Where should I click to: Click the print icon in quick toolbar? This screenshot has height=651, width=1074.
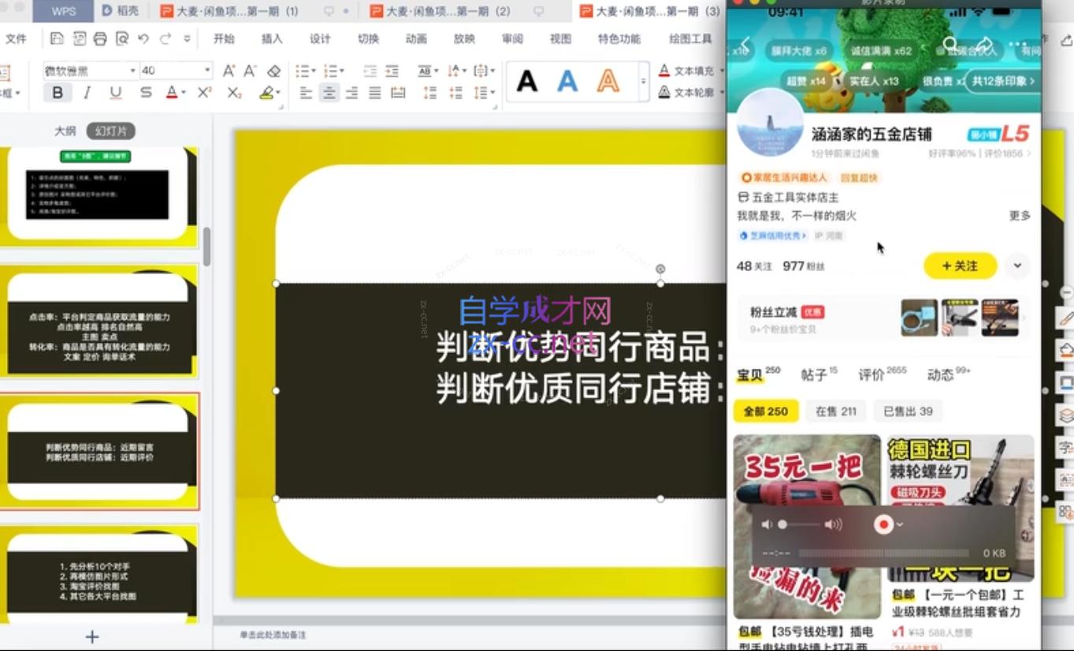pyautogui.click(x=100, y=39)
